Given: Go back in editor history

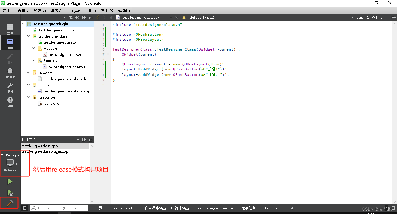Looking at the screenshot, I should [x=98, y=17].
